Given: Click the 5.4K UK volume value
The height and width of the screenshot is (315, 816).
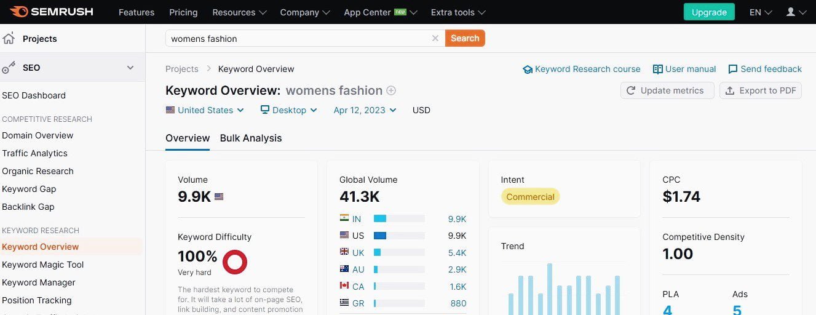Looking at the screenshot, I should pos(458,253).
